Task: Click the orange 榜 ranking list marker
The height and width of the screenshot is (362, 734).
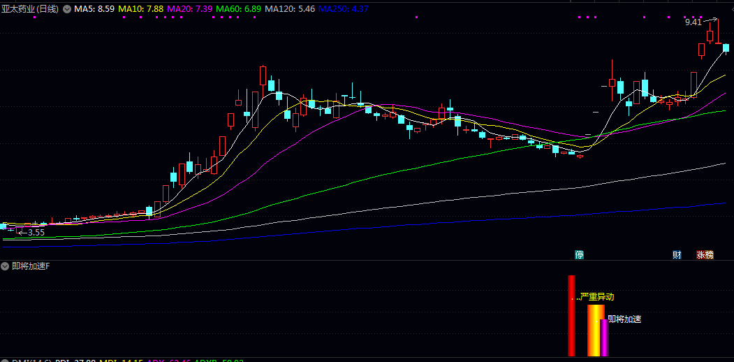Action: (x=710, y=254)
